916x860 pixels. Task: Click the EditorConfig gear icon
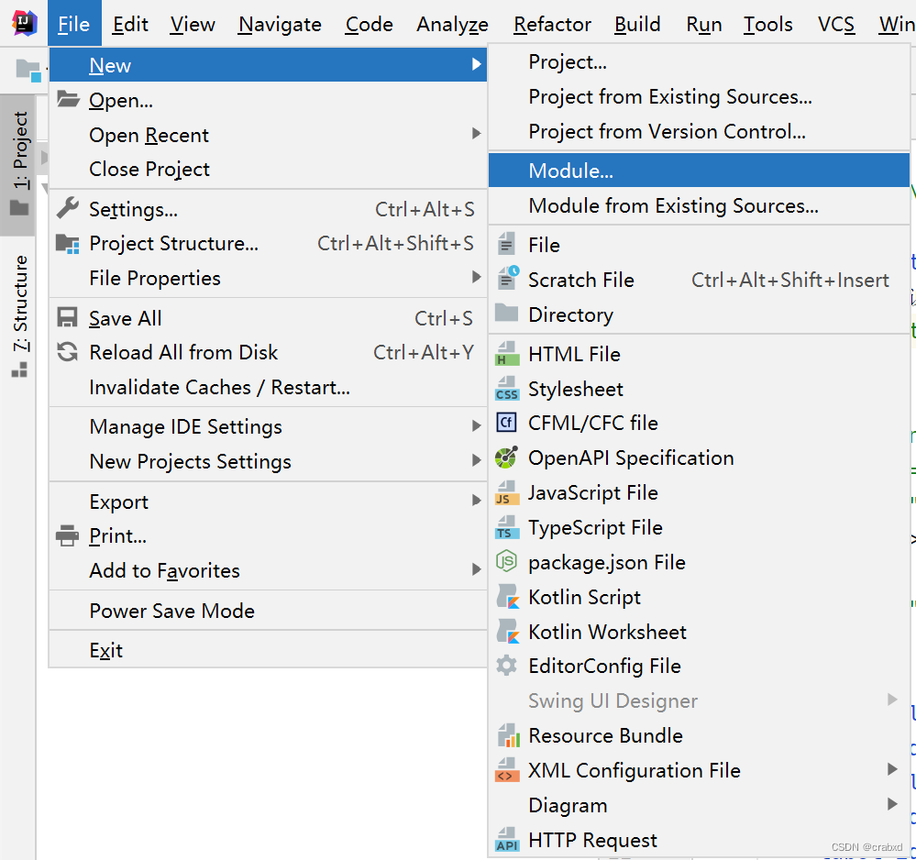(506, 666)
